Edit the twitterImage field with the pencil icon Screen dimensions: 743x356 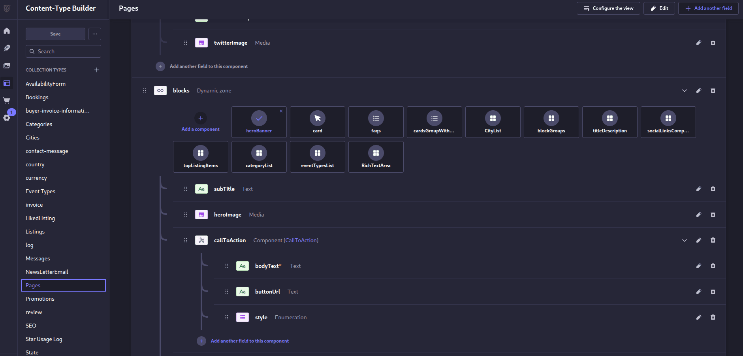[x=699, y=43]
